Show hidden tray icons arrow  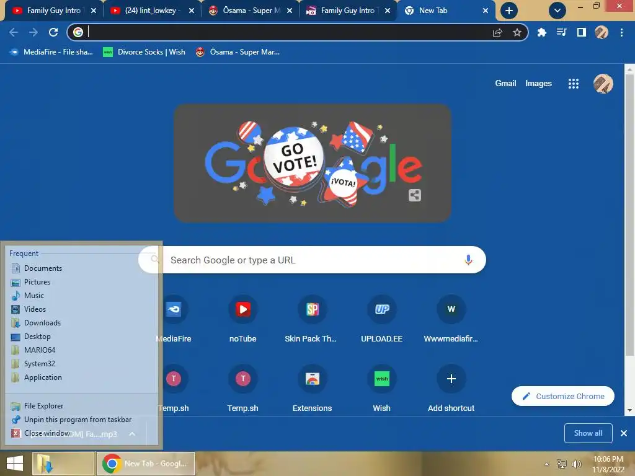(547, 464)
